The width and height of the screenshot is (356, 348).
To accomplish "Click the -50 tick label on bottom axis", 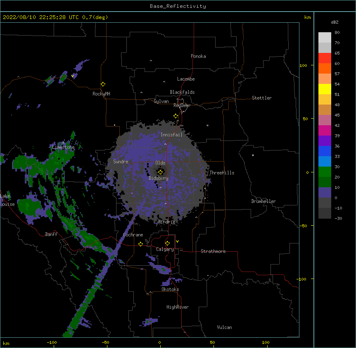I will pyautogui.click(x=105, y=342).
